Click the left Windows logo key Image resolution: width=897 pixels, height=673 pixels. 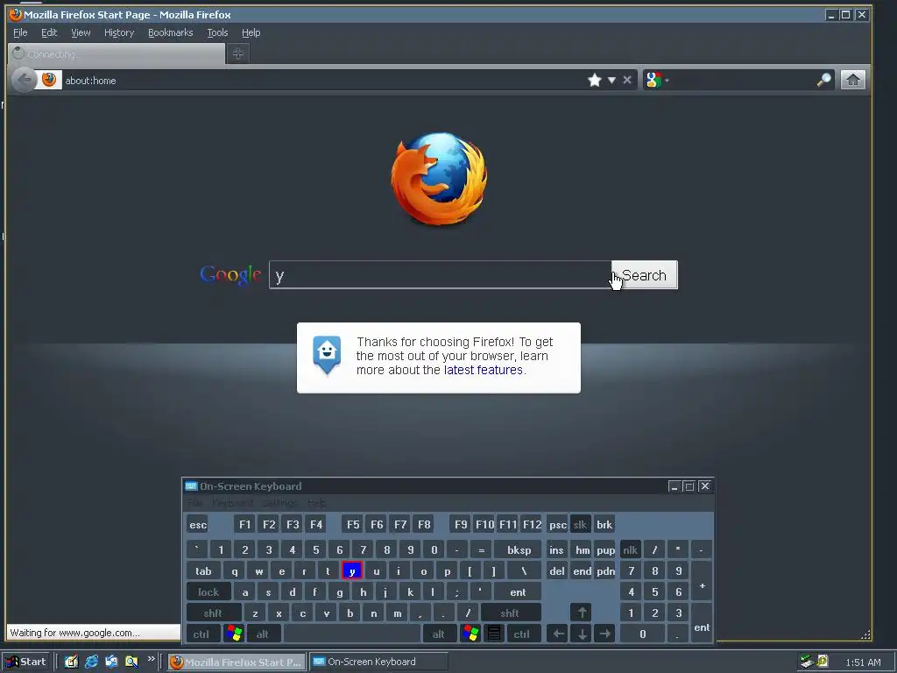[234, 634]
